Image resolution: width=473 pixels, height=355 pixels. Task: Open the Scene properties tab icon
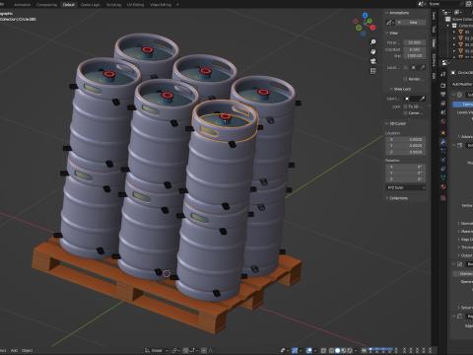pyautogui.click(x=443, y=112)
